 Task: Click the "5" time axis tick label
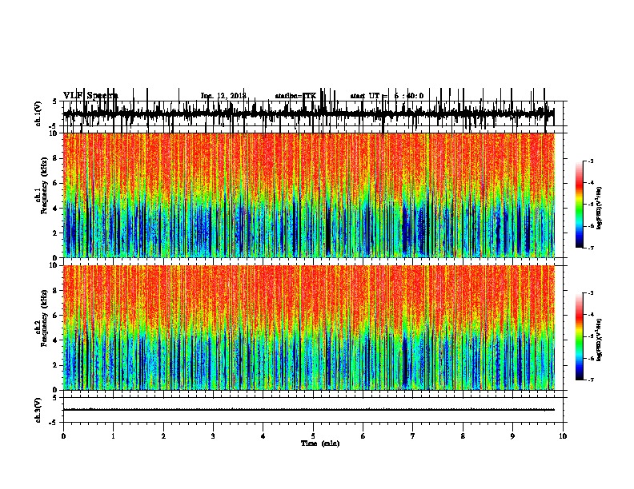coord(313,436)
